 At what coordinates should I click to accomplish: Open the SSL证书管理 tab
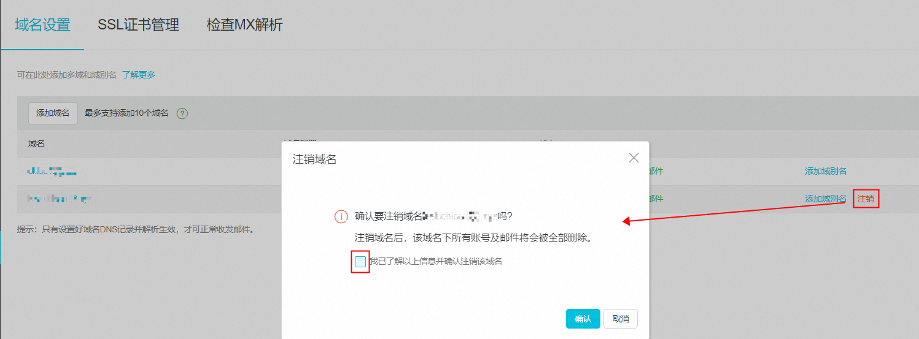point(138,25)
